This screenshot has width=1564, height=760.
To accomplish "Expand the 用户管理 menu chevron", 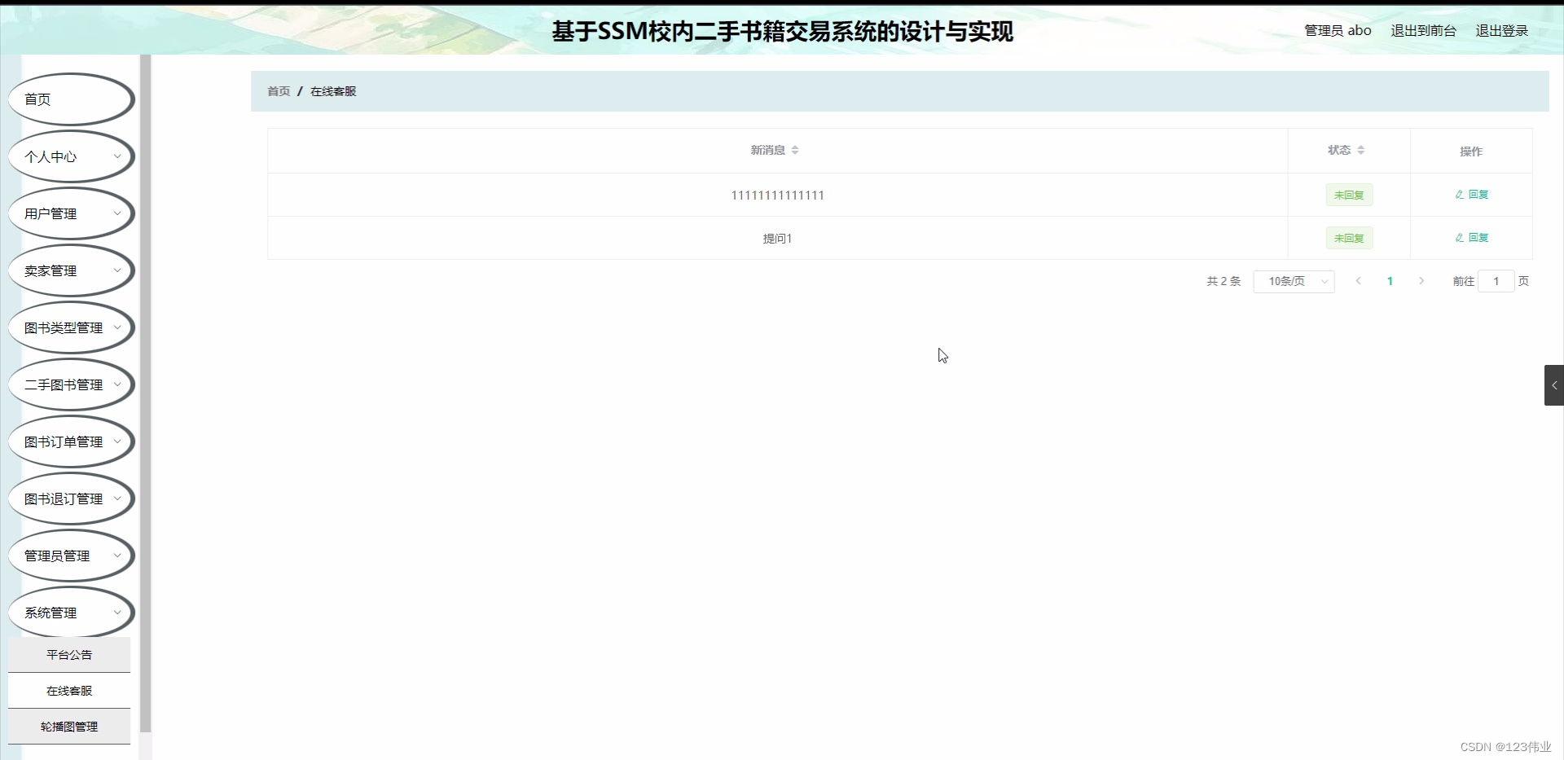I will tap(118, 213).
